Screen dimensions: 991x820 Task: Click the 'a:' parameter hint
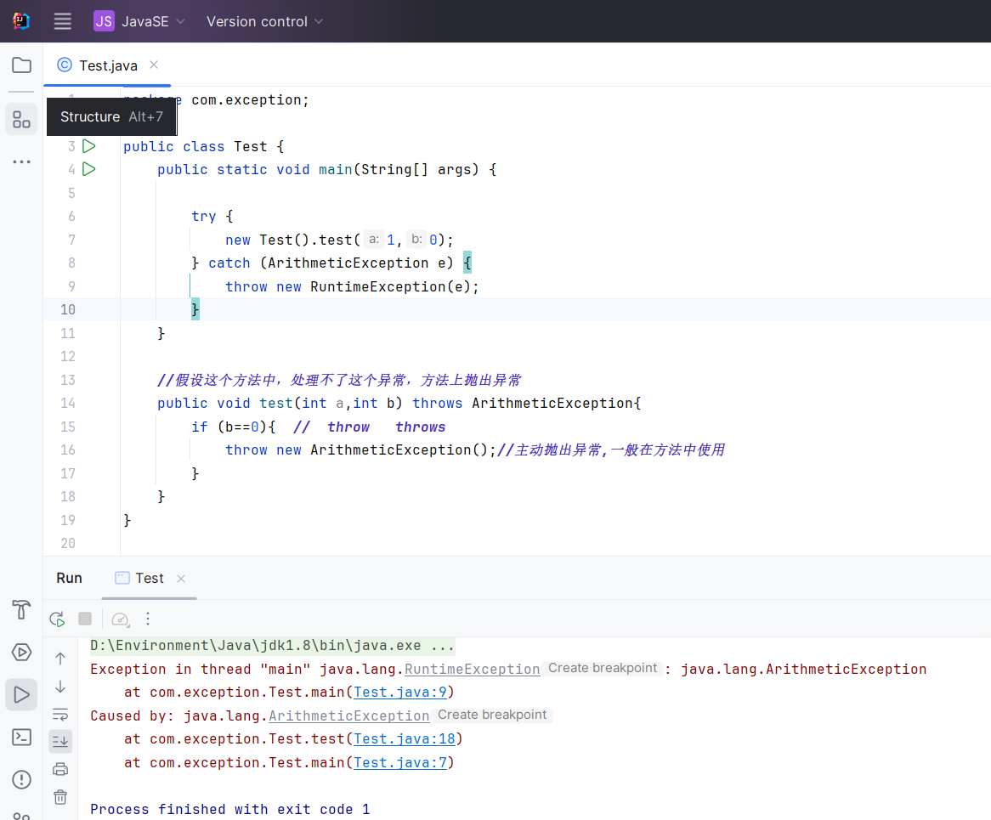pos(373,240)
